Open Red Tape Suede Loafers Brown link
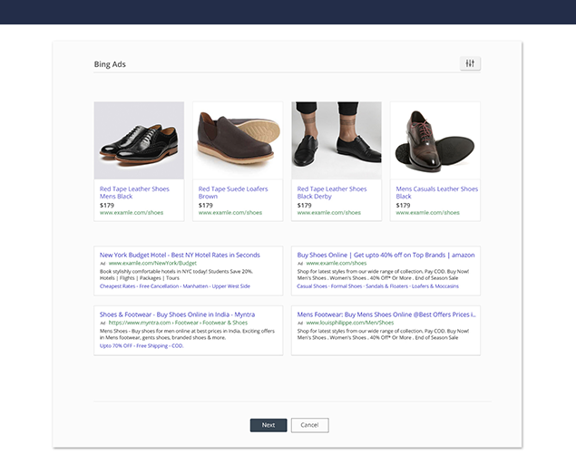Viewport: 576px width, 464px height. tap(233, 193)
